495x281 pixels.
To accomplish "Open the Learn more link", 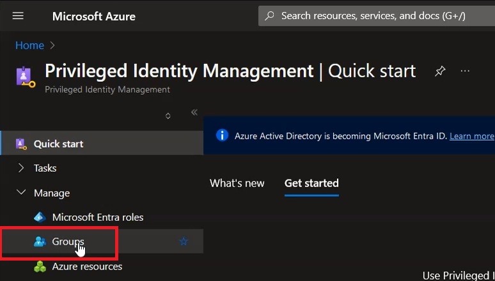I will [471, 136].
